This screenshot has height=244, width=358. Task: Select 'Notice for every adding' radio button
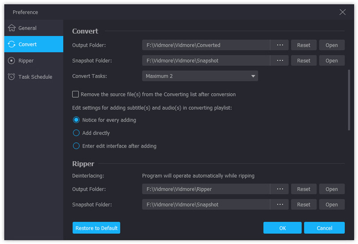click(76, 120)
